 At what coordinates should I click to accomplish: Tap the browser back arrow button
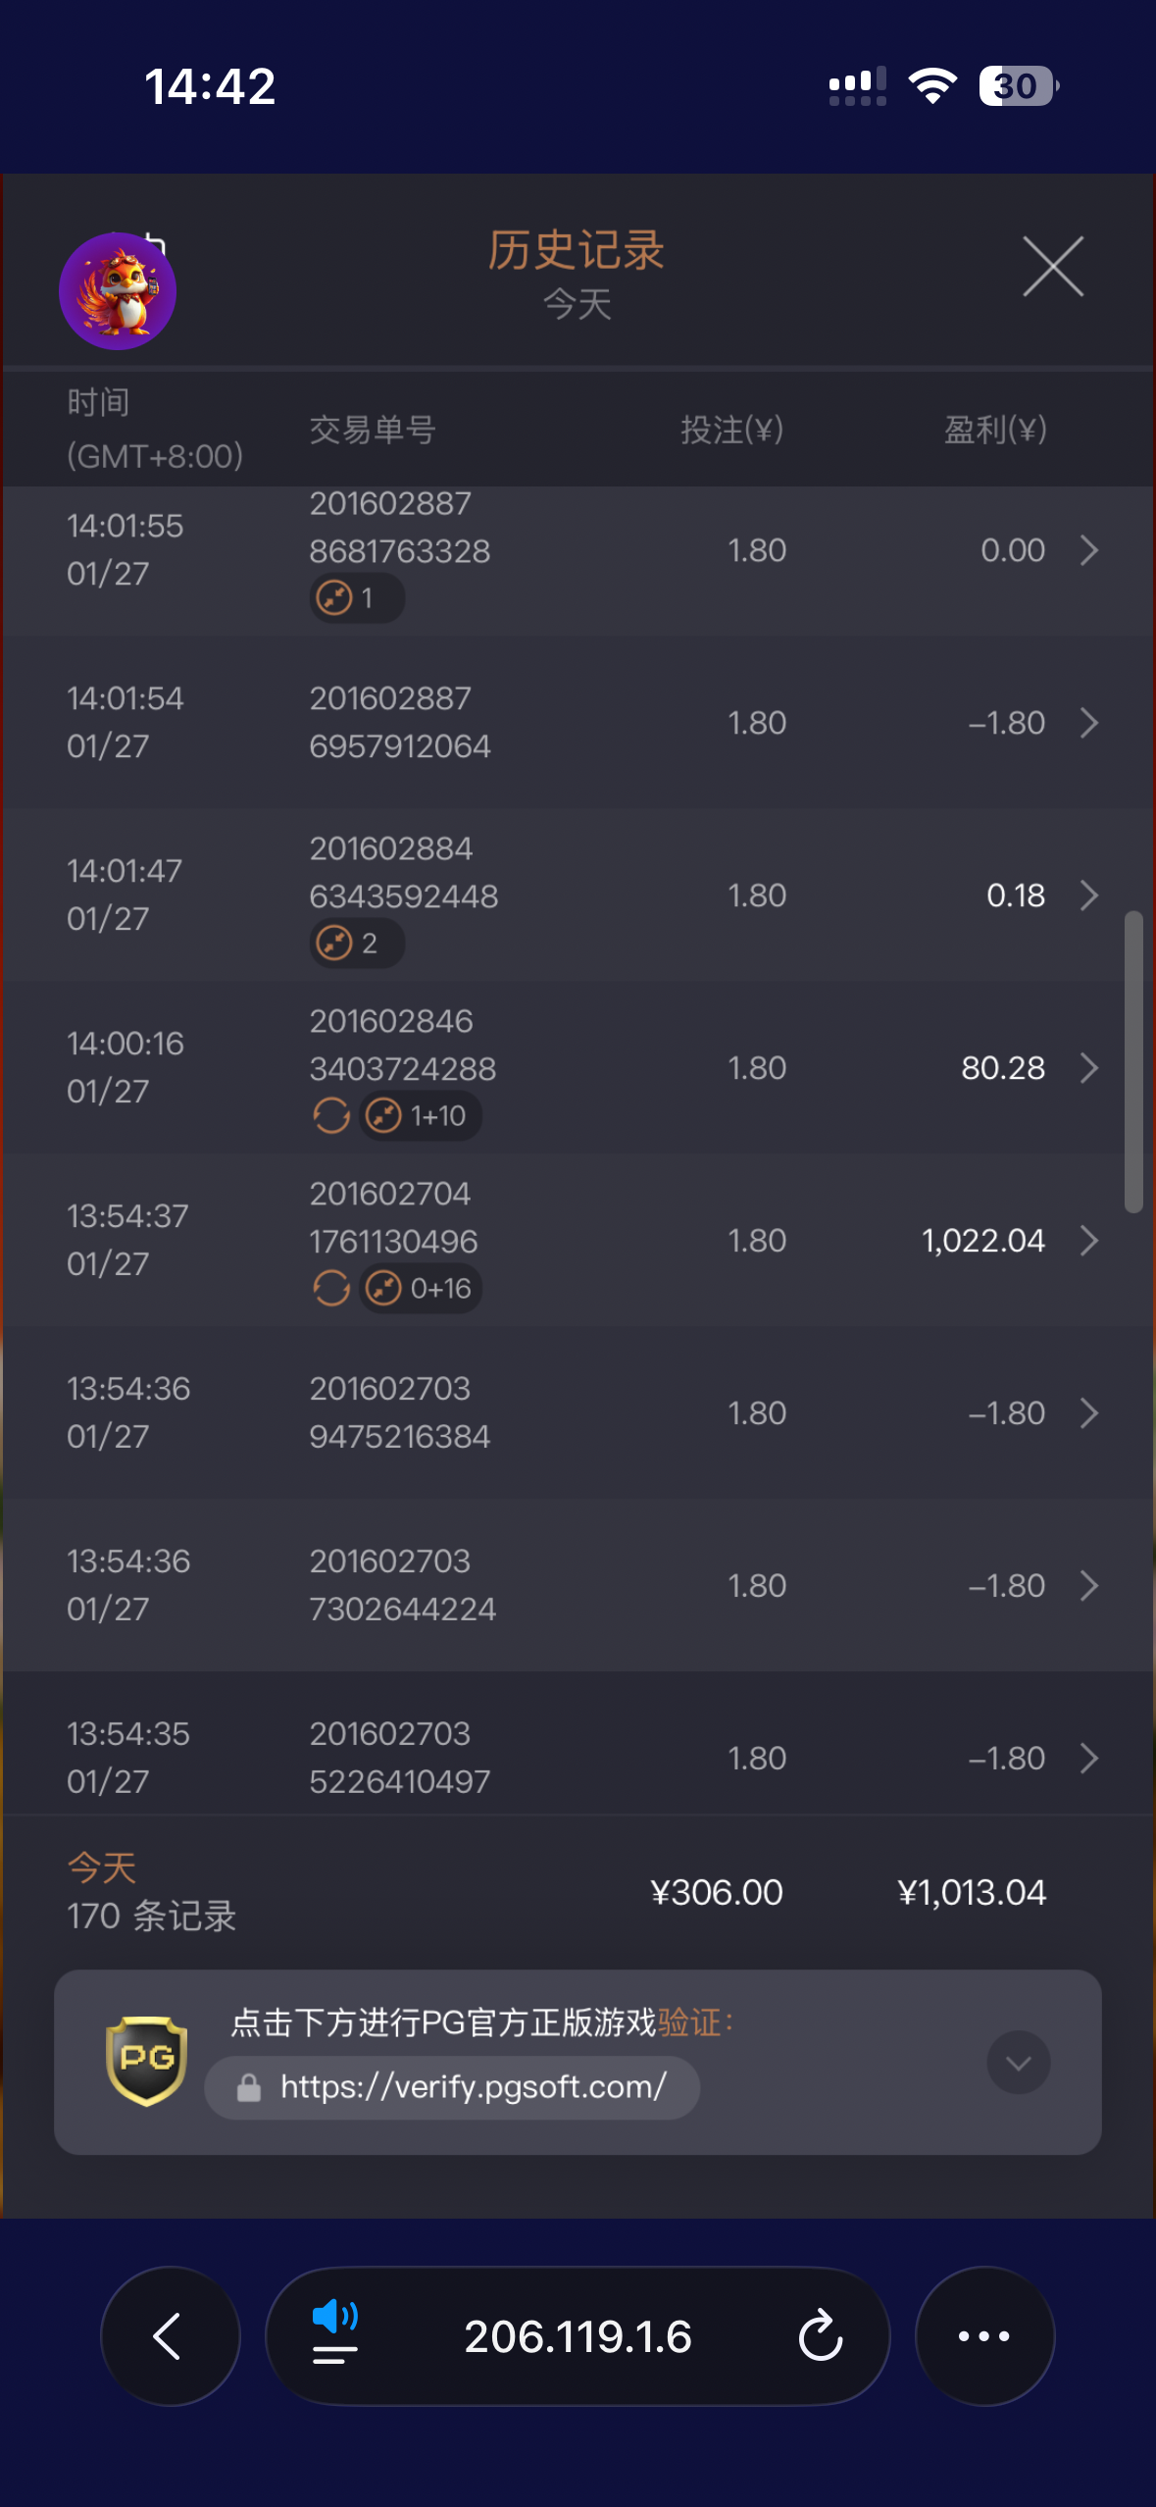coord(170,2335)
